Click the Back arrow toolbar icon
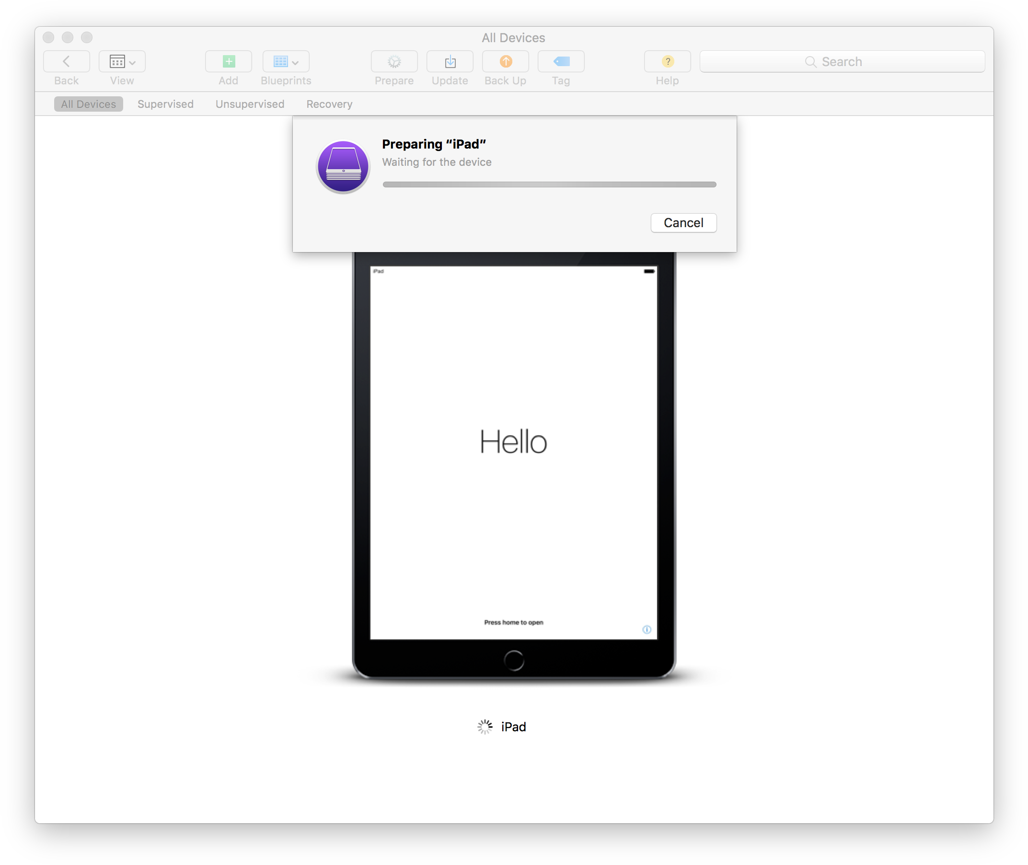 [x=66, y=61]
